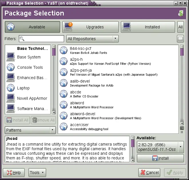Select the All packages tab
Screen dimensions: 189x180
click(x=180, y=27)
